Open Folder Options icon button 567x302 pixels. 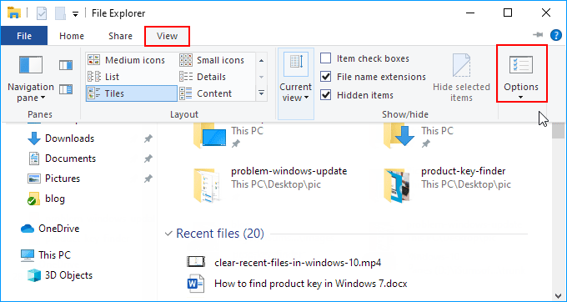coord(521,65)
